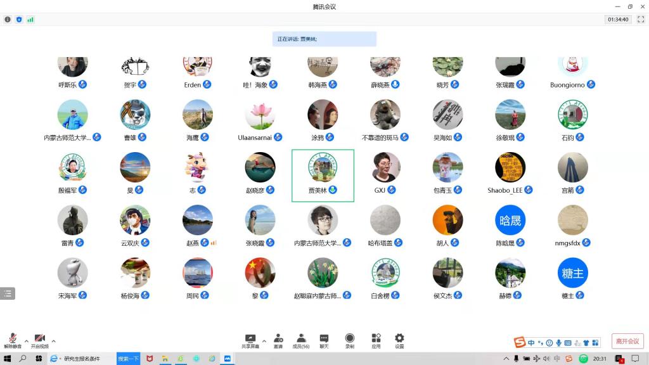Unmute microphone with 解除静音 button
649x365 pixels.
(12, 340)
